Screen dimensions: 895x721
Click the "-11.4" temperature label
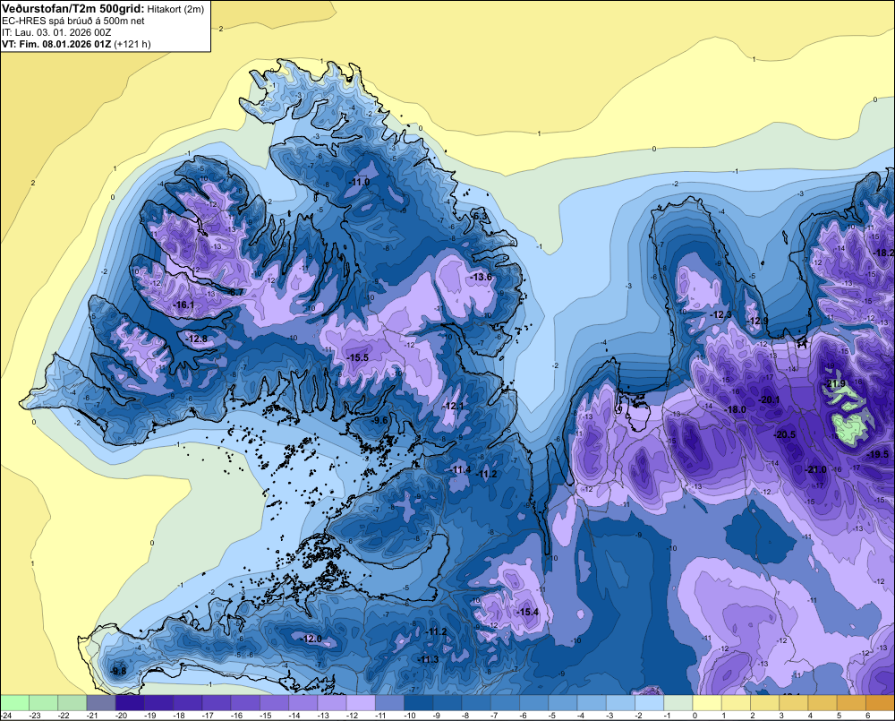(461, 469)
